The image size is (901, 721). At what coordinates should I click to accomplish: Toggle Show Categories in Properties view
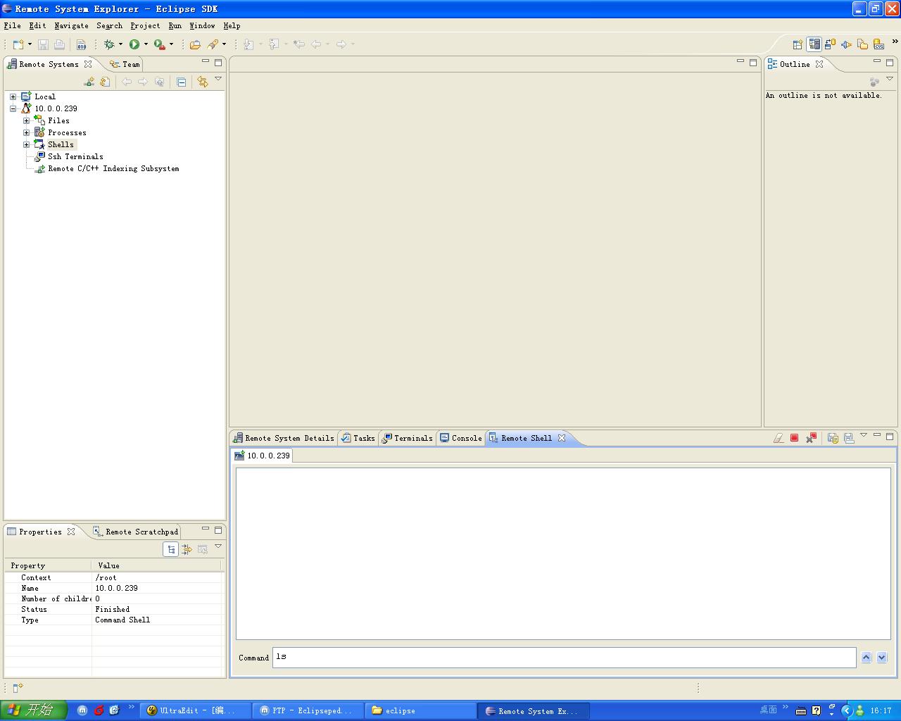coord(171,549)
